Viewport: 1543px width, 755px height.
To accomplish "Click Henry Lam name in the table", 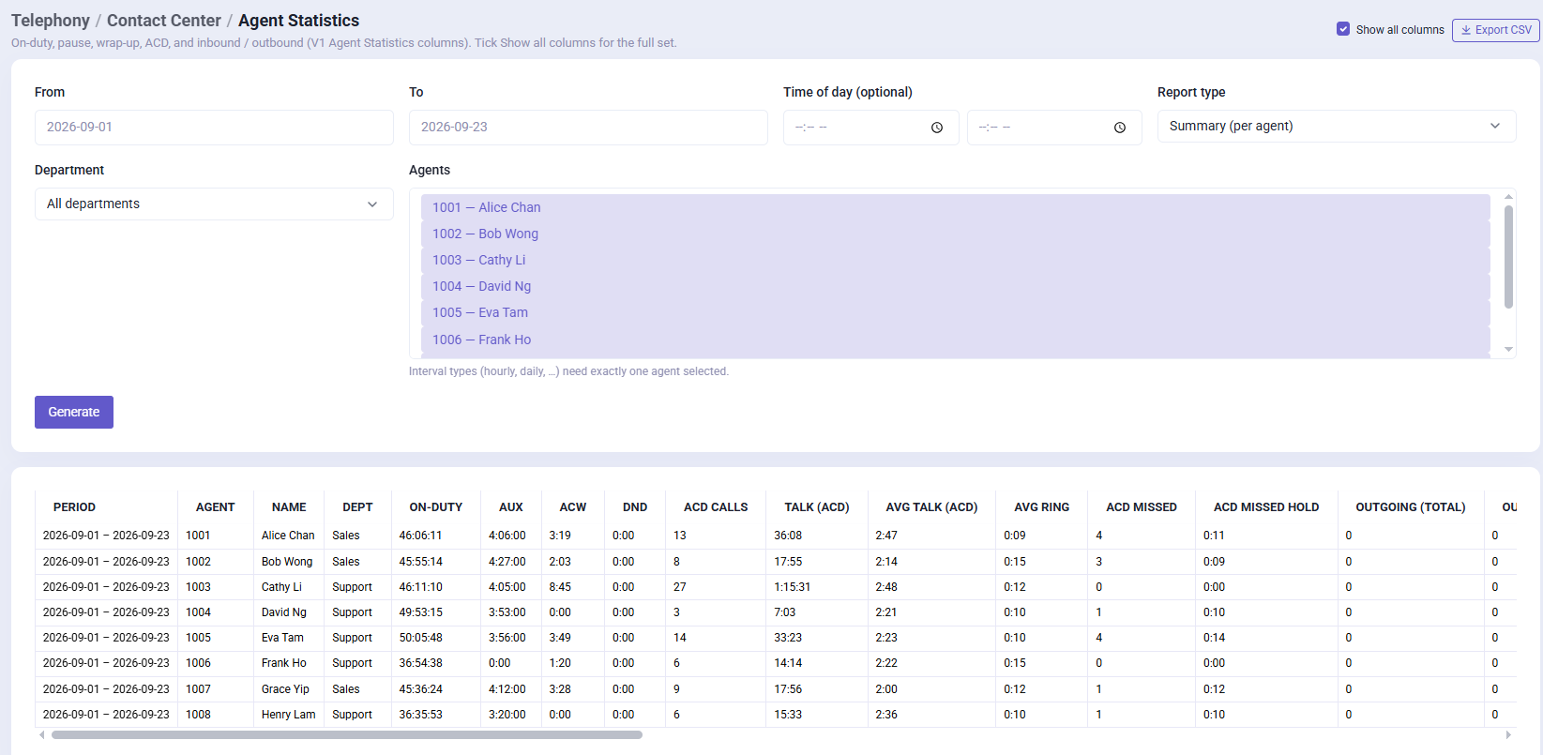I will point(289,715).
